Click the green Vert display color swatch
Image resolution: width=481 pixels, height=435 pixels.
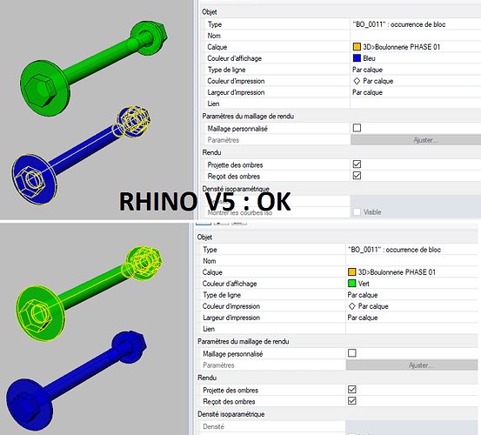coord(351,283)
